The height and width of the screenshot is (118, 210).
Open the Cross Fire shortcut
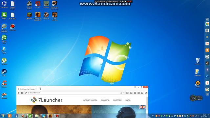(46, 16)
